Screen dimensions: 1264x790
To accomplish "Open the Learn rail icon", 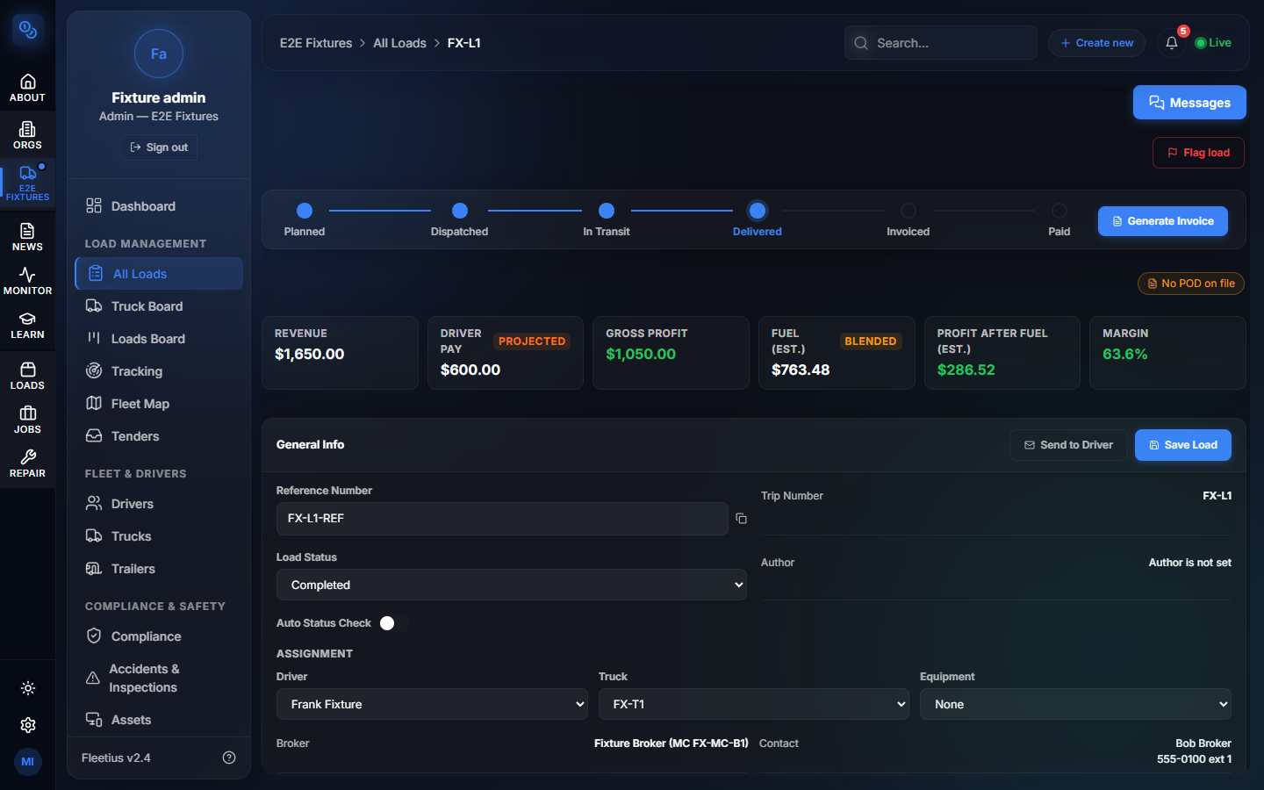I will click(x=27, y=326).
